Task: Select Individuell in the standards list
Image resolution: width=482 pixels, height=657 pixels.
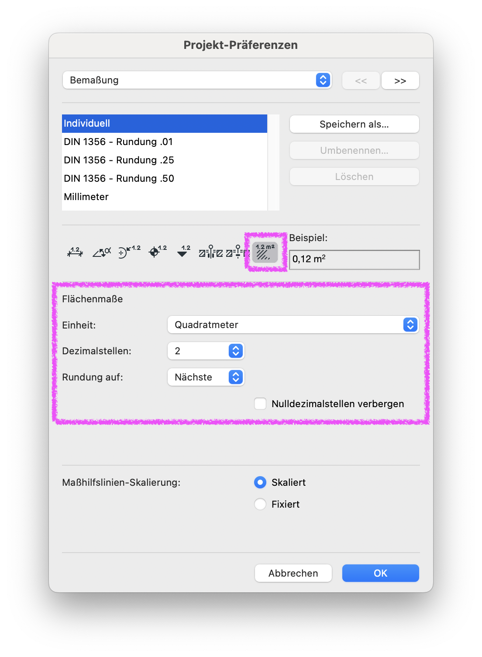Action: coord(165,124)
